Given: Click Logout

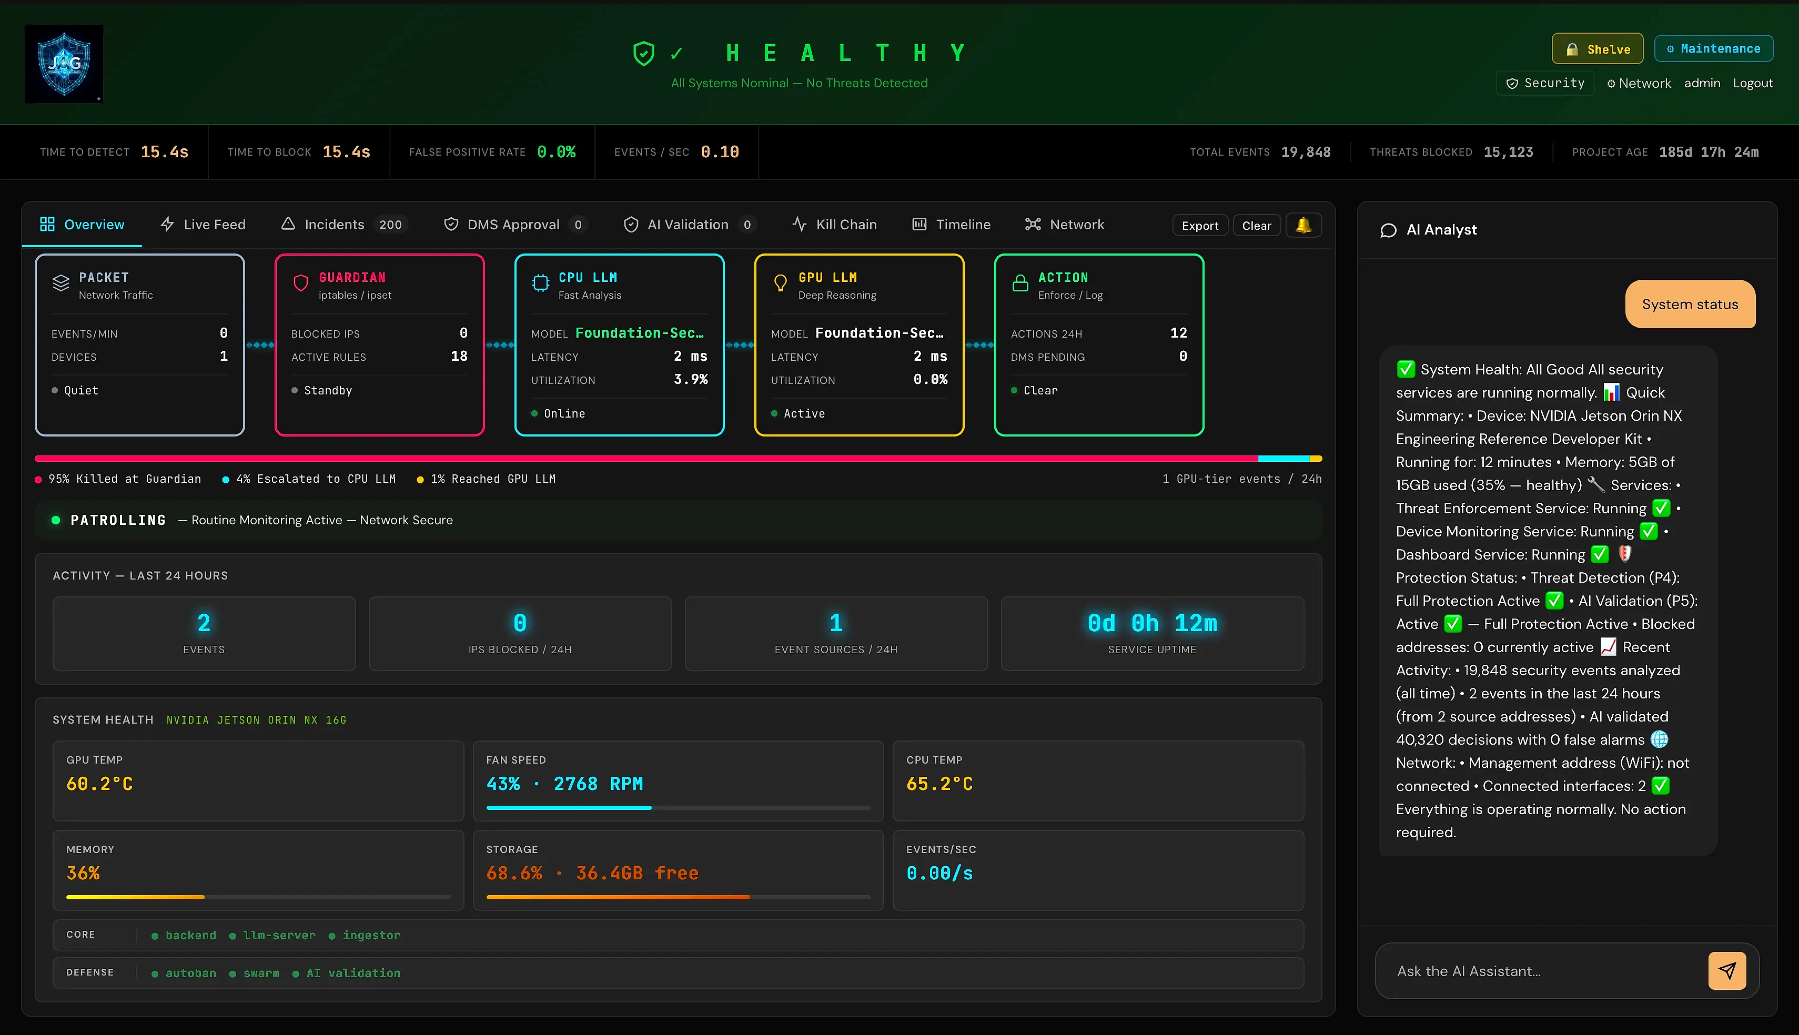Looking at the screenshot, I should pyautogui.click(x=1752, y=83).
